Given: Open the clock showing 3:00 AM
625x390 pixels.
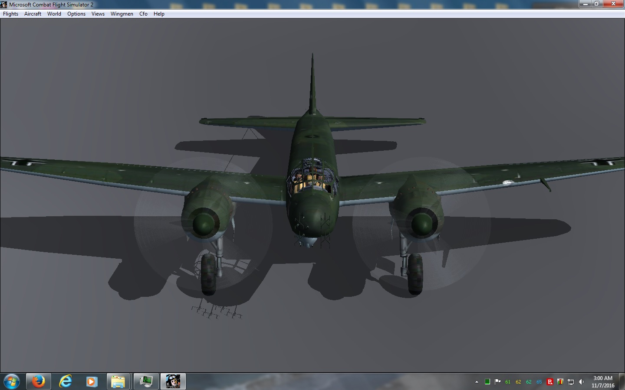Looking at the screenshot, I should pyautogui.click(x=603, y=382).
